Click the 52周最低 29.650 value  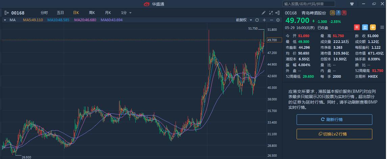(308, 76)
